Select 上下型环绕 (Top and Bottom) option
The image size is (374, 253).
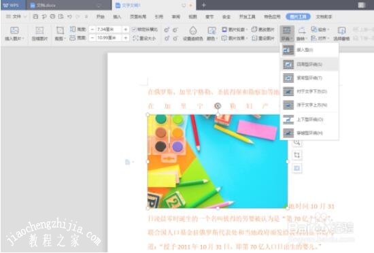(309, 119)
